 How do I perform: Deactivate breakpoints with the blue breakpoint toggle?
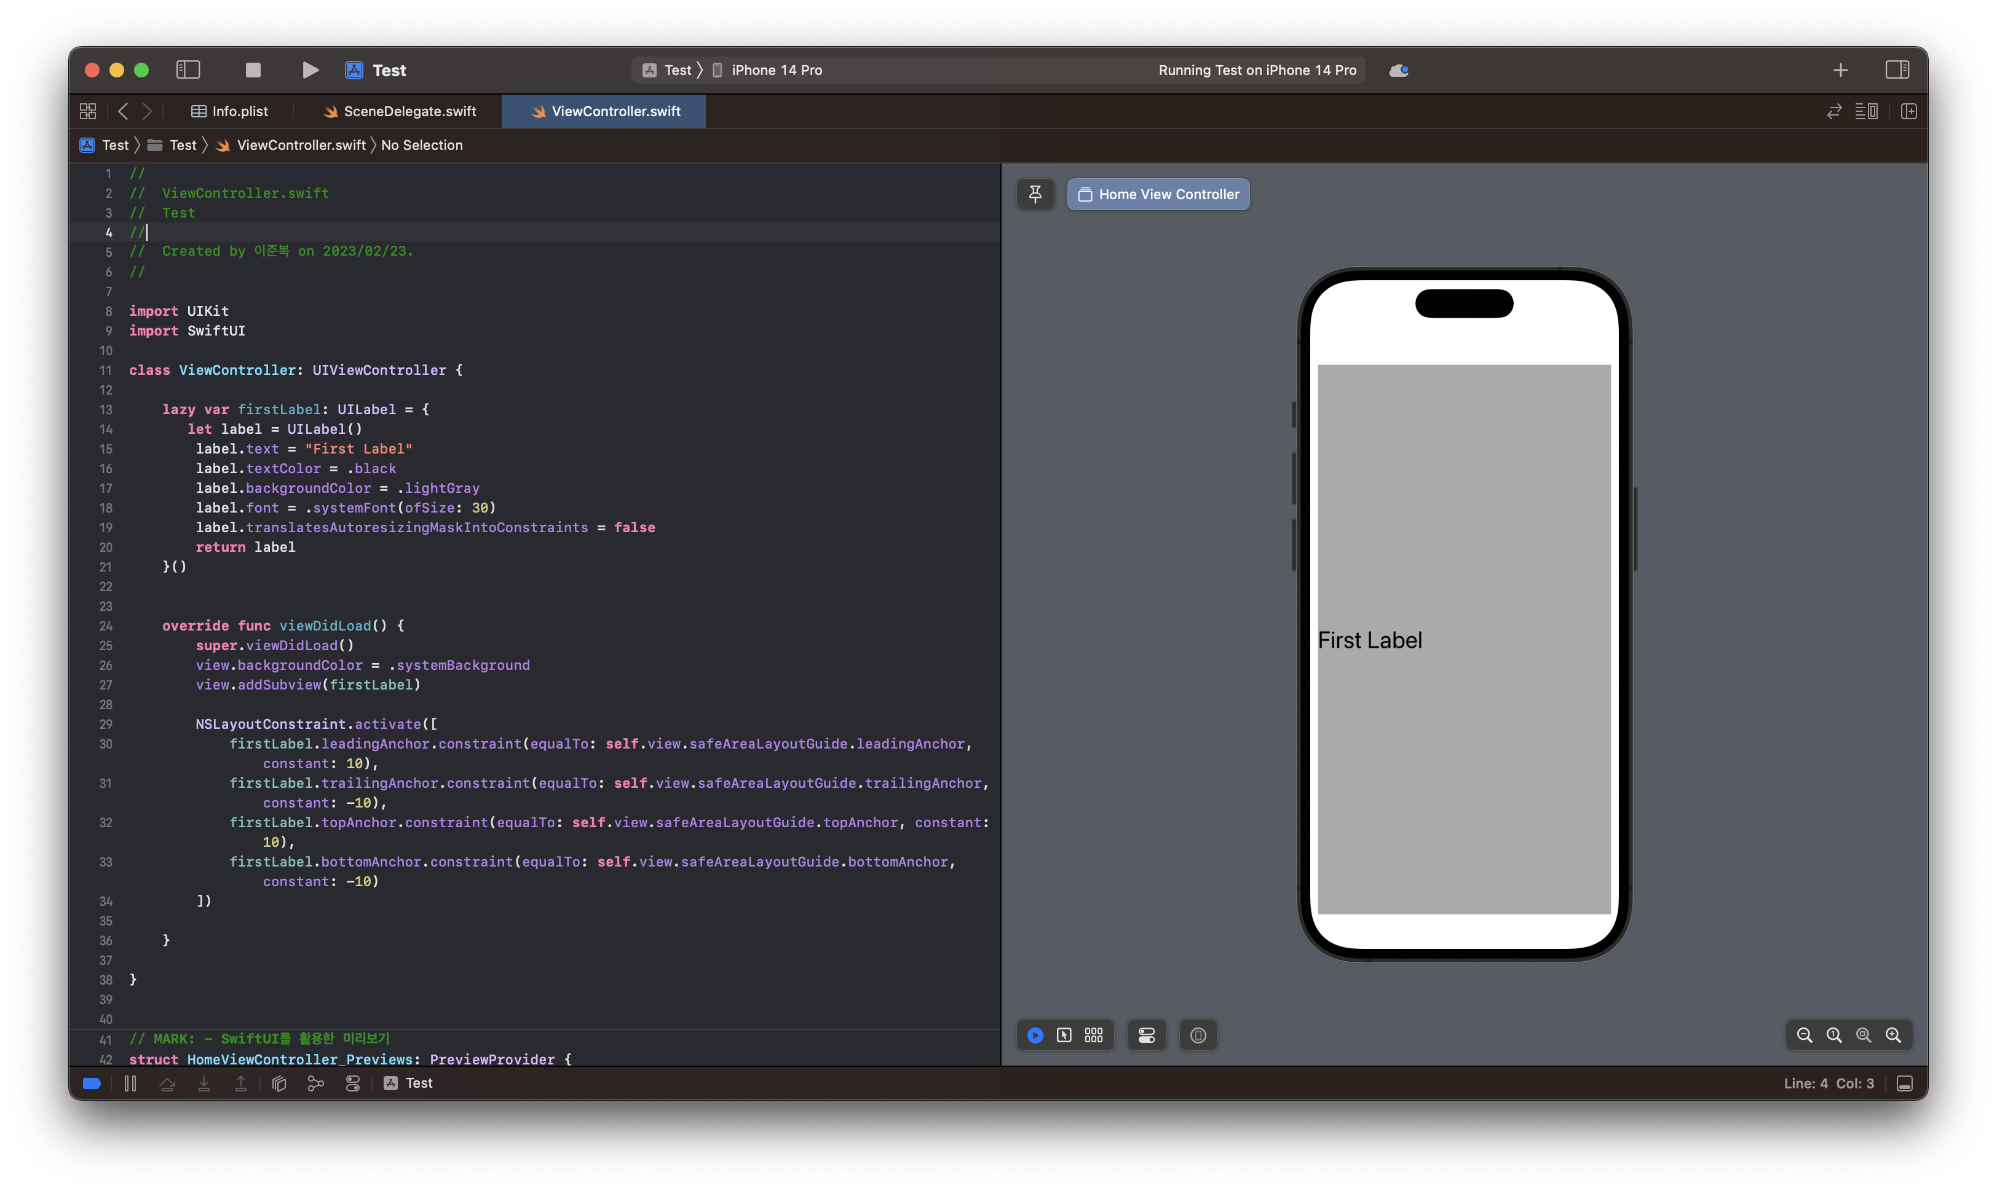[x=92, y=1083]
